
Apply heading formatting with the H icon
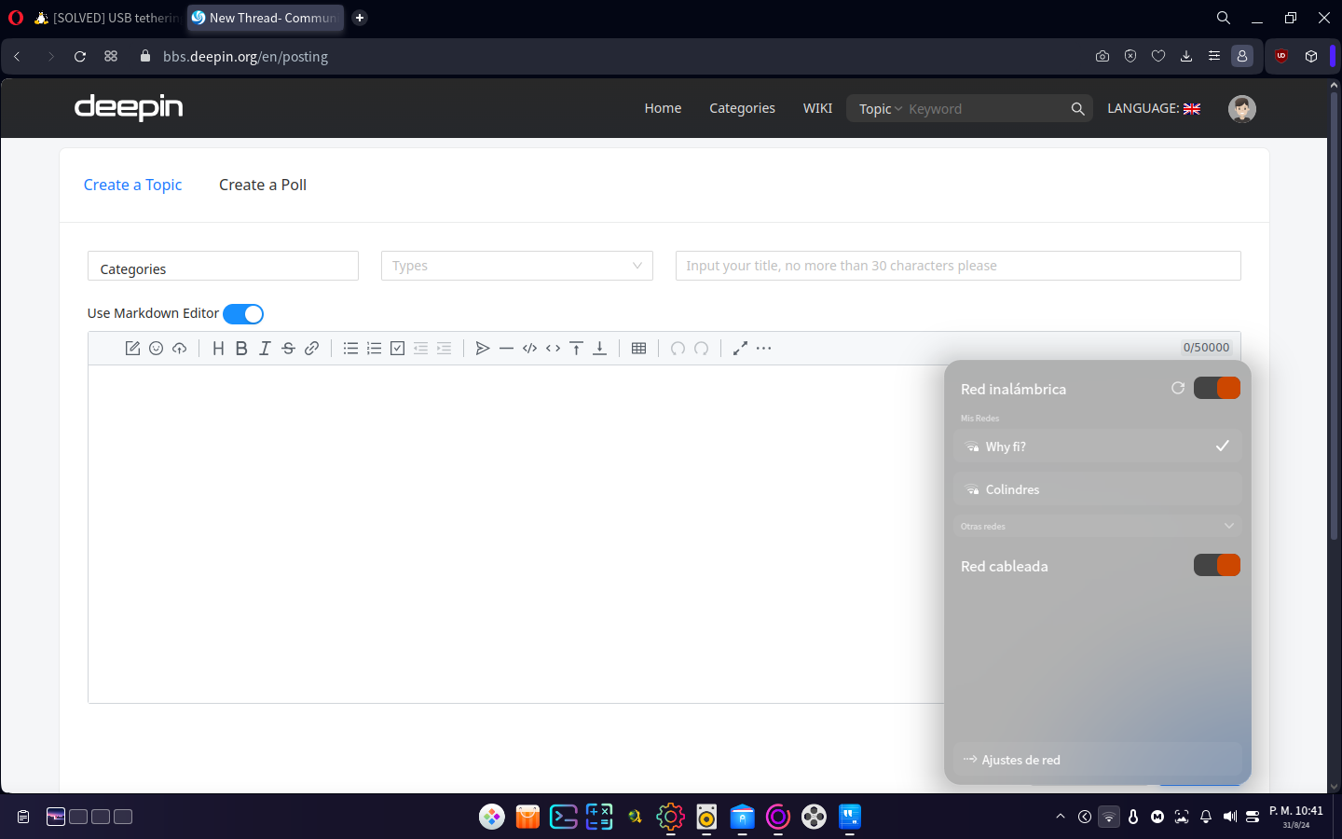218,349
